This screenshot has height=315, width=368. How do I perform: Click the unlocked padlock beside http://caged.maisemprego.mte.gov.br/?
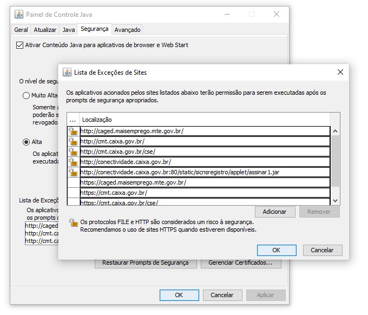pos(73,131)
